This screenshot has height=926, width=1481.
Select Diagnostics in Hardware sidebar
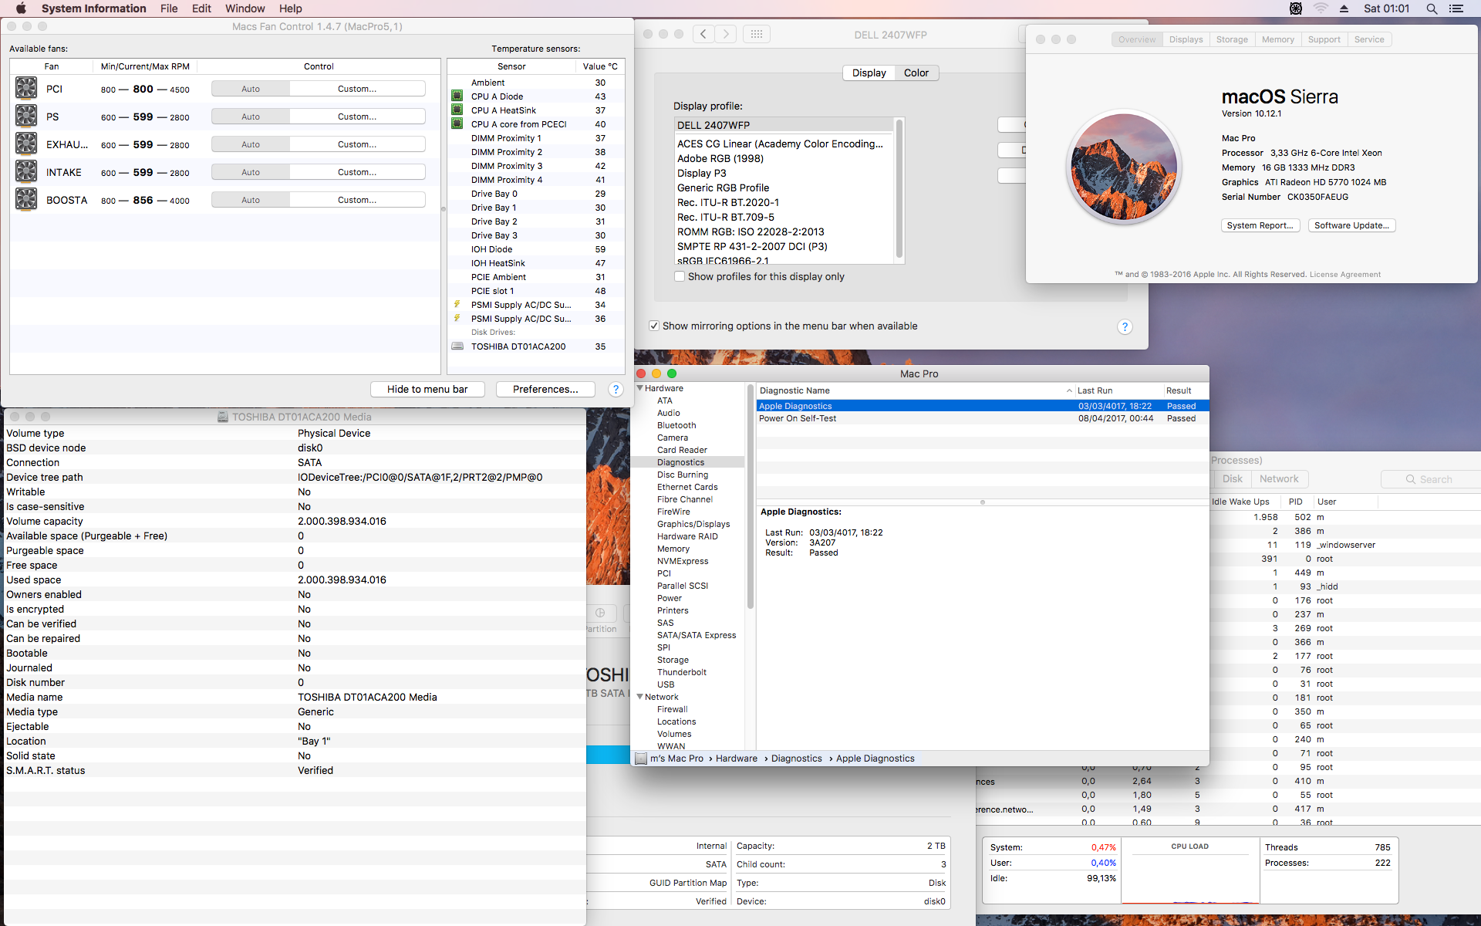tap(687, 462)
